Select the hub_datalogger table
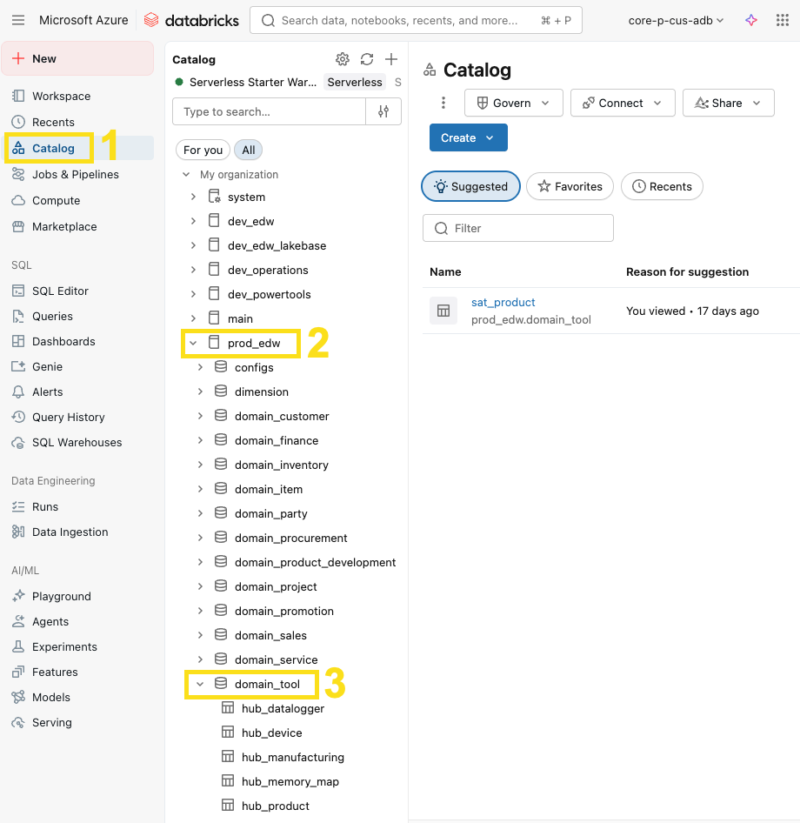This screenshot has width=800, height=823. coord(283,708)
